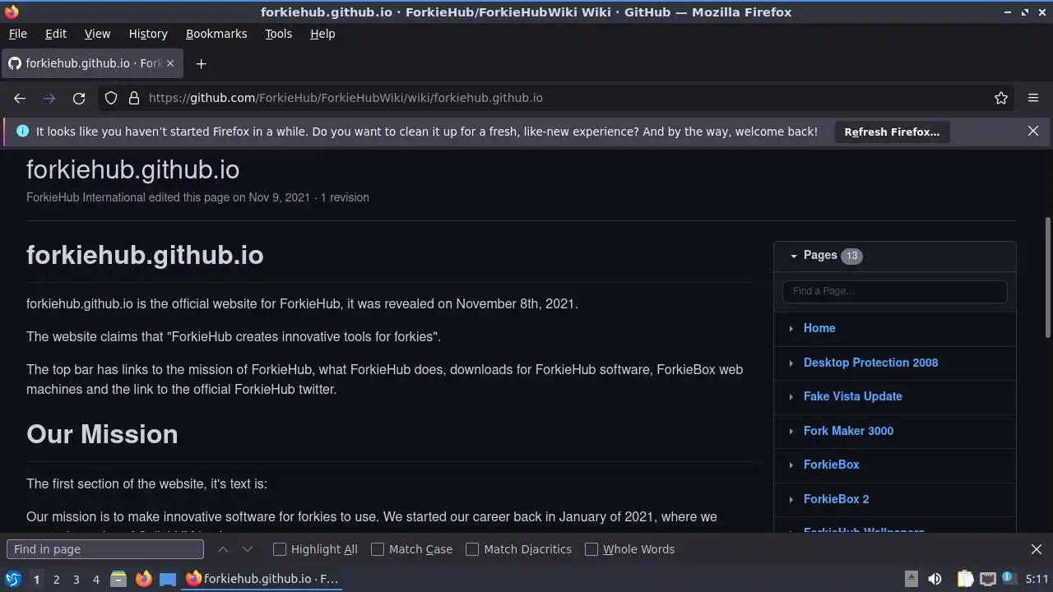Select the forkiehub.github.io taskbar window button
The image size is (1053, 592).
click(262, 579)
